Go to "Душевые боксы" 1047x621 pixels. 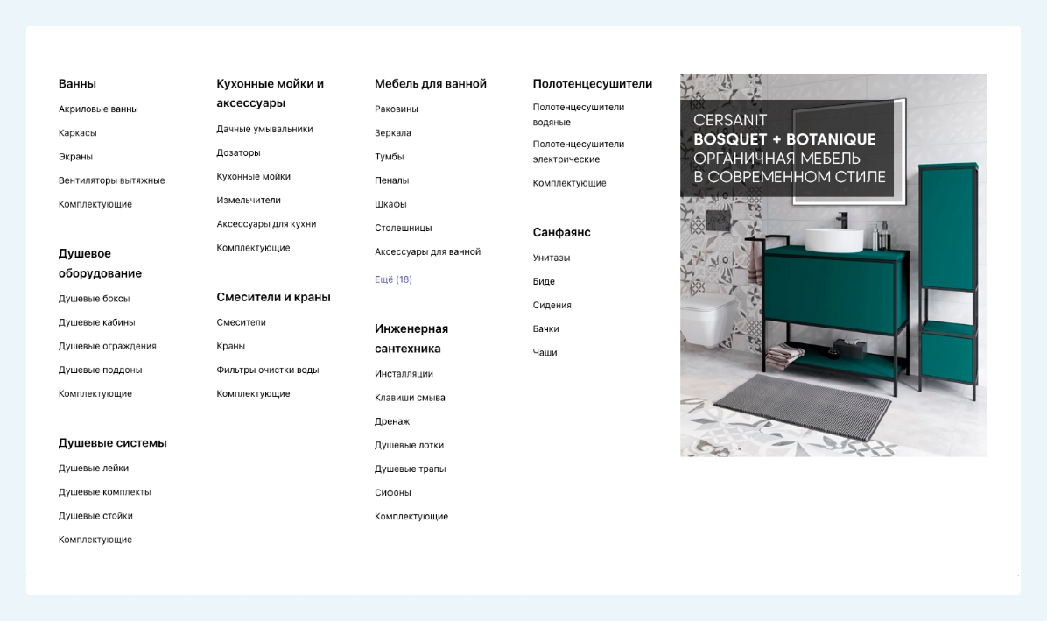pos(95,299)
